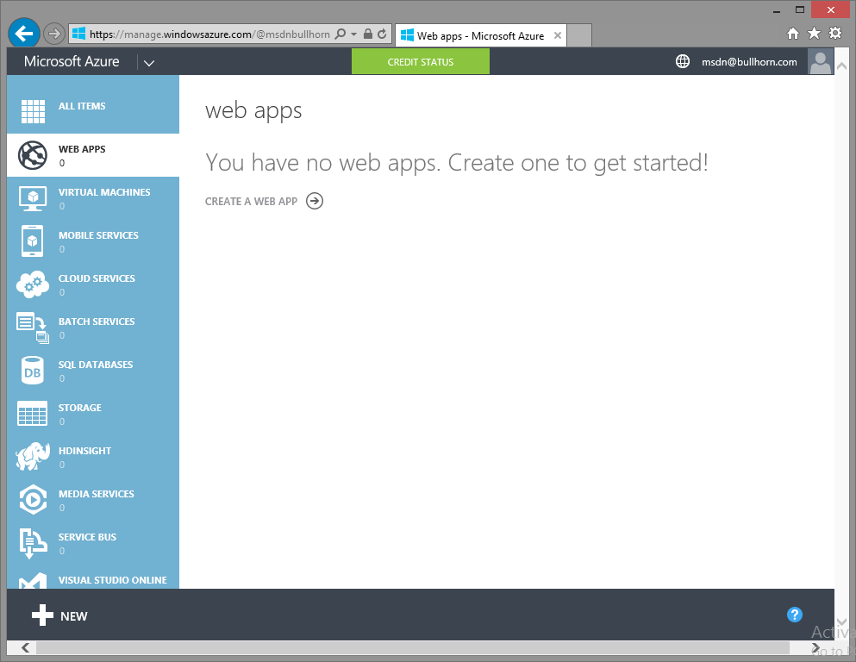Select the Batch Services icon
The height and width of the screenshot is (662, 856).
[x=33, y=328]
